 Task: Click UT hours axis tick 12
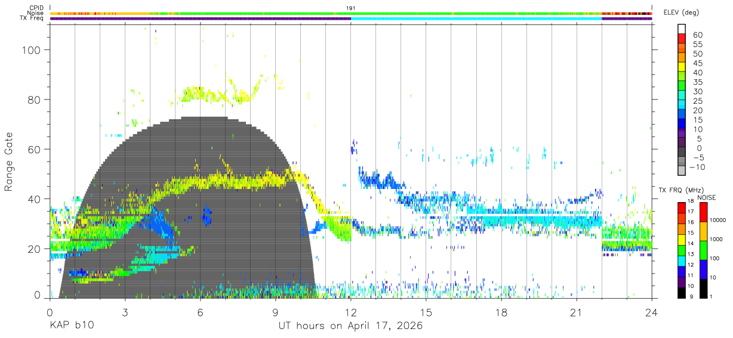click(x=351, y=312)
